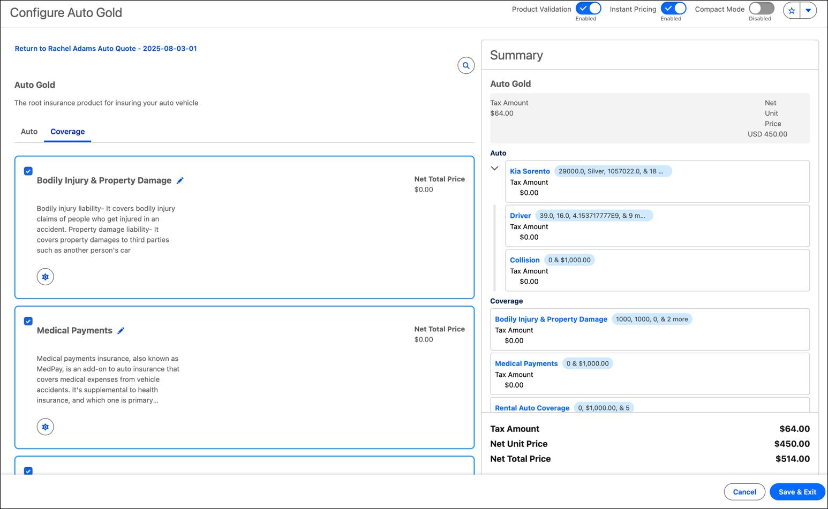
Task: Click Bodily Injury Net Total Price label
Action: (x=440, y=179)
